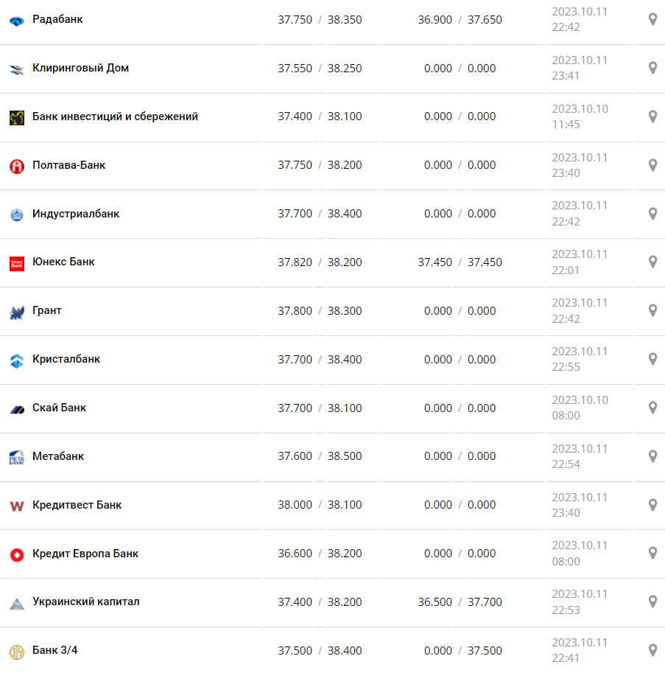The height and width of the screenshot is (673, 665).
Task: Click the Кристалбанк map pin icon
Action: click(x=652, y=359)
